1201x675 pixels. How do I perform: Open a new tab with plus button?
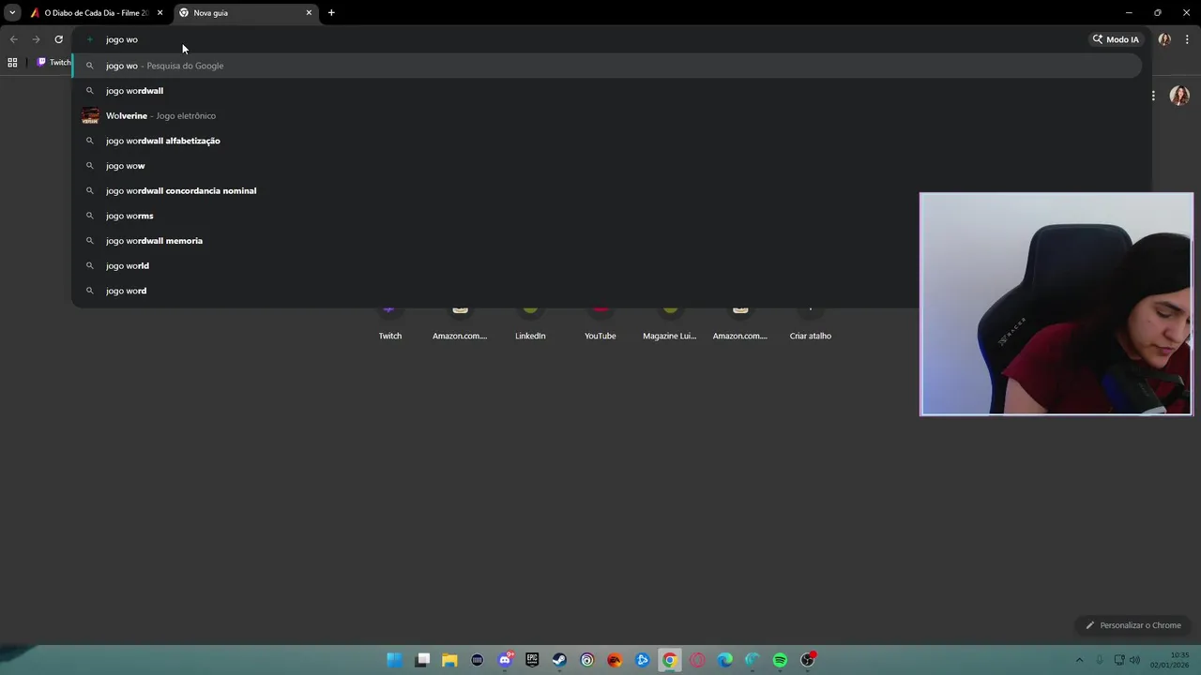(x=331, y=13)
